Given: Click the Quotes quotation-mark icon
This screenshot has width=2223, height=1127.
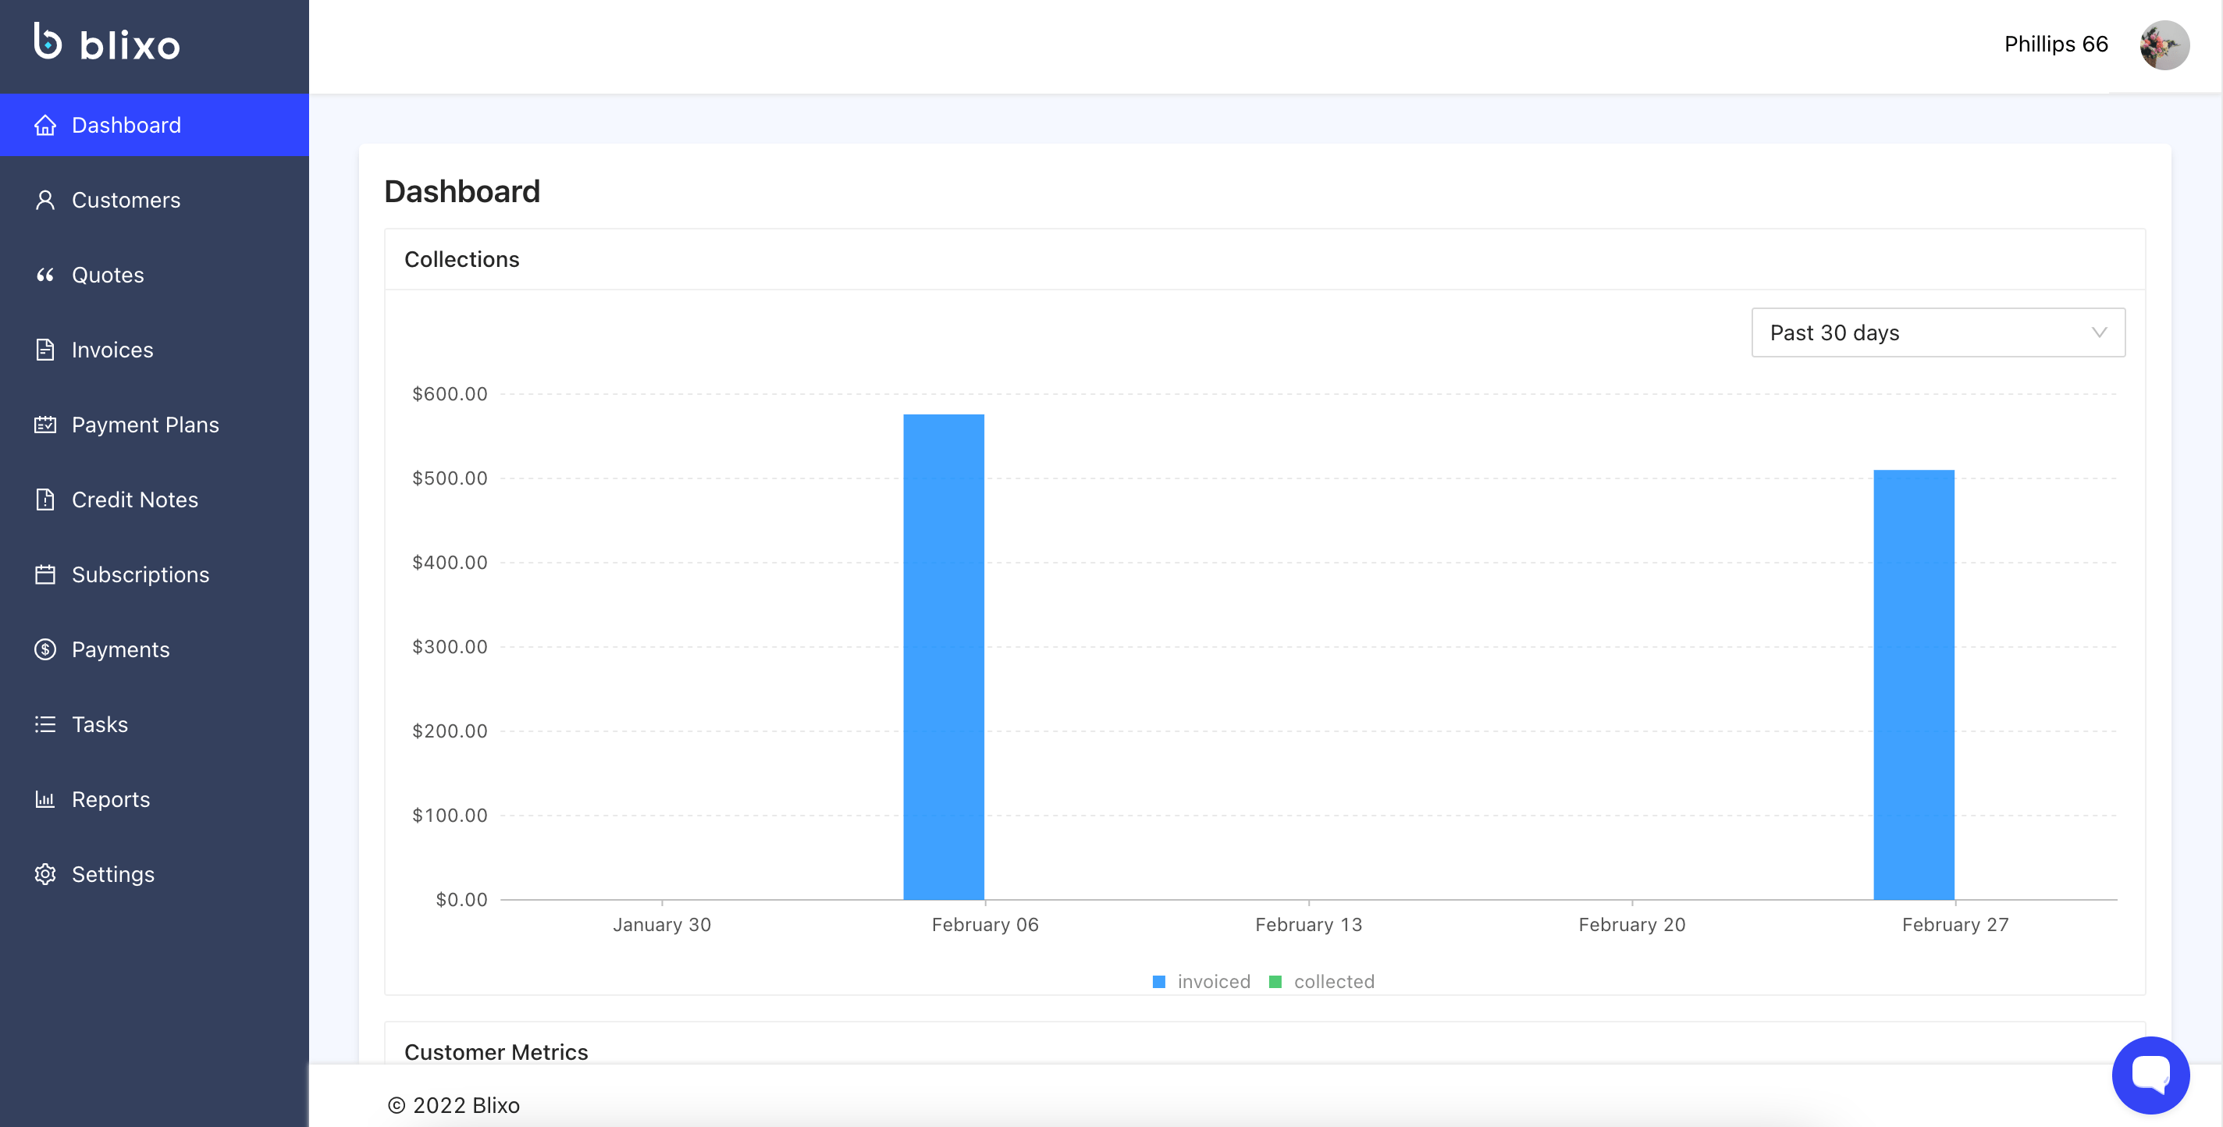Looking at the screenshot, I should (44, 276).
